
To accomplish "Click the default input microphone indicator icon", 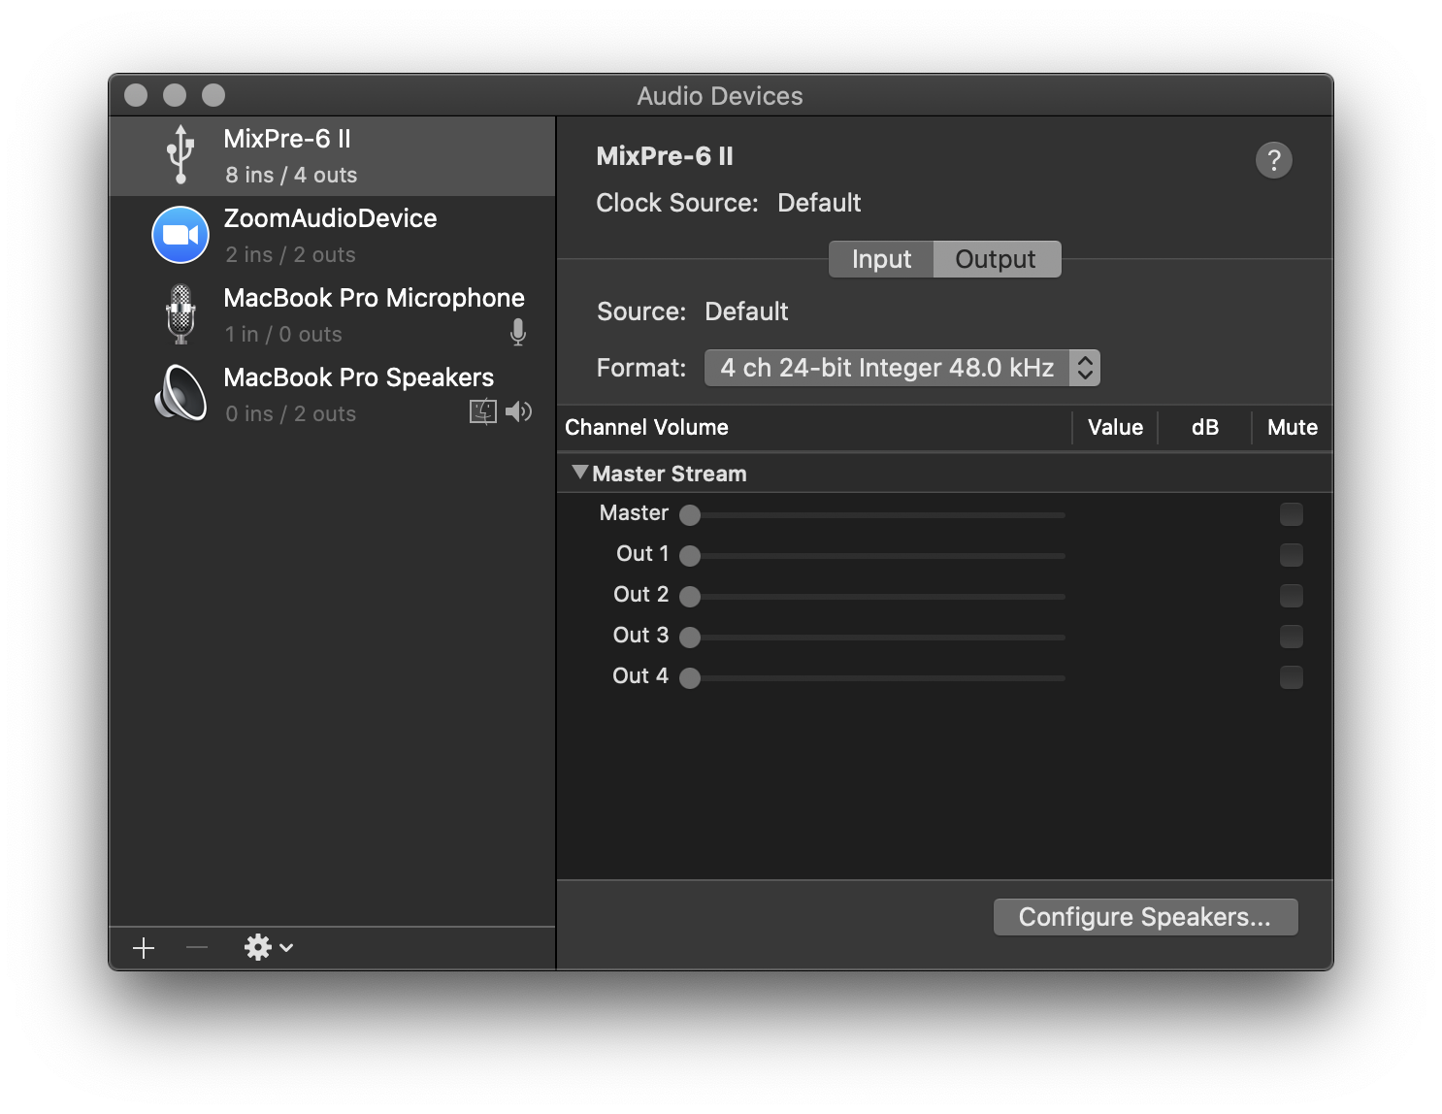I will click(518, 333).
